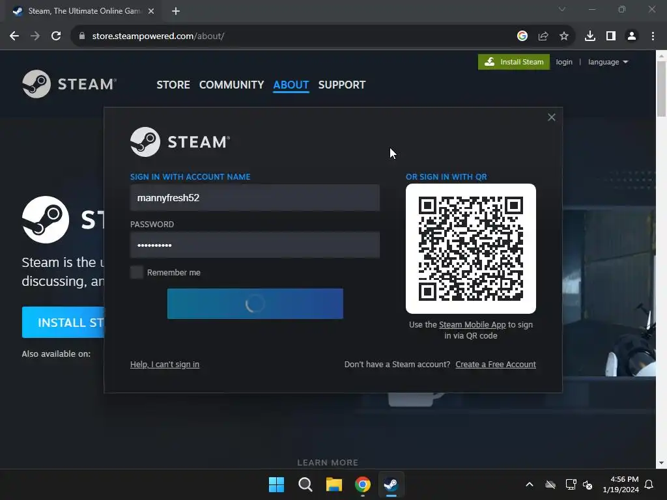Share this page via share icon
The width and height of the screenshot is (667, 500).
click(x=543, y=36)
